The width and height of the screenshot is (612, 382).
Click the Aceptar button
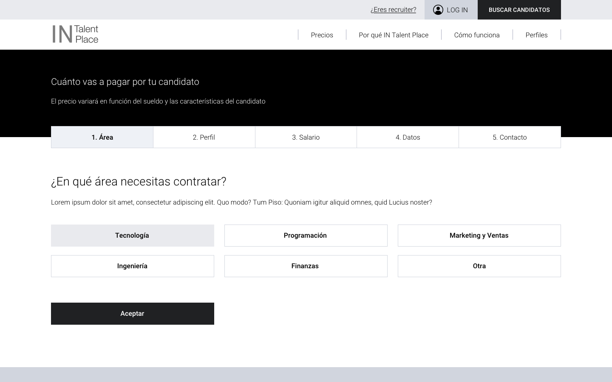(133, 314)
